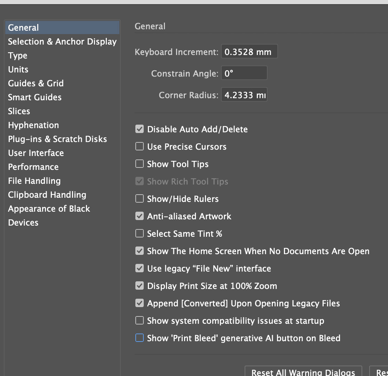This screenshot has width=388, height=376.
Task: Select Hyphenation preferences
Action: [x=33, y=125]
